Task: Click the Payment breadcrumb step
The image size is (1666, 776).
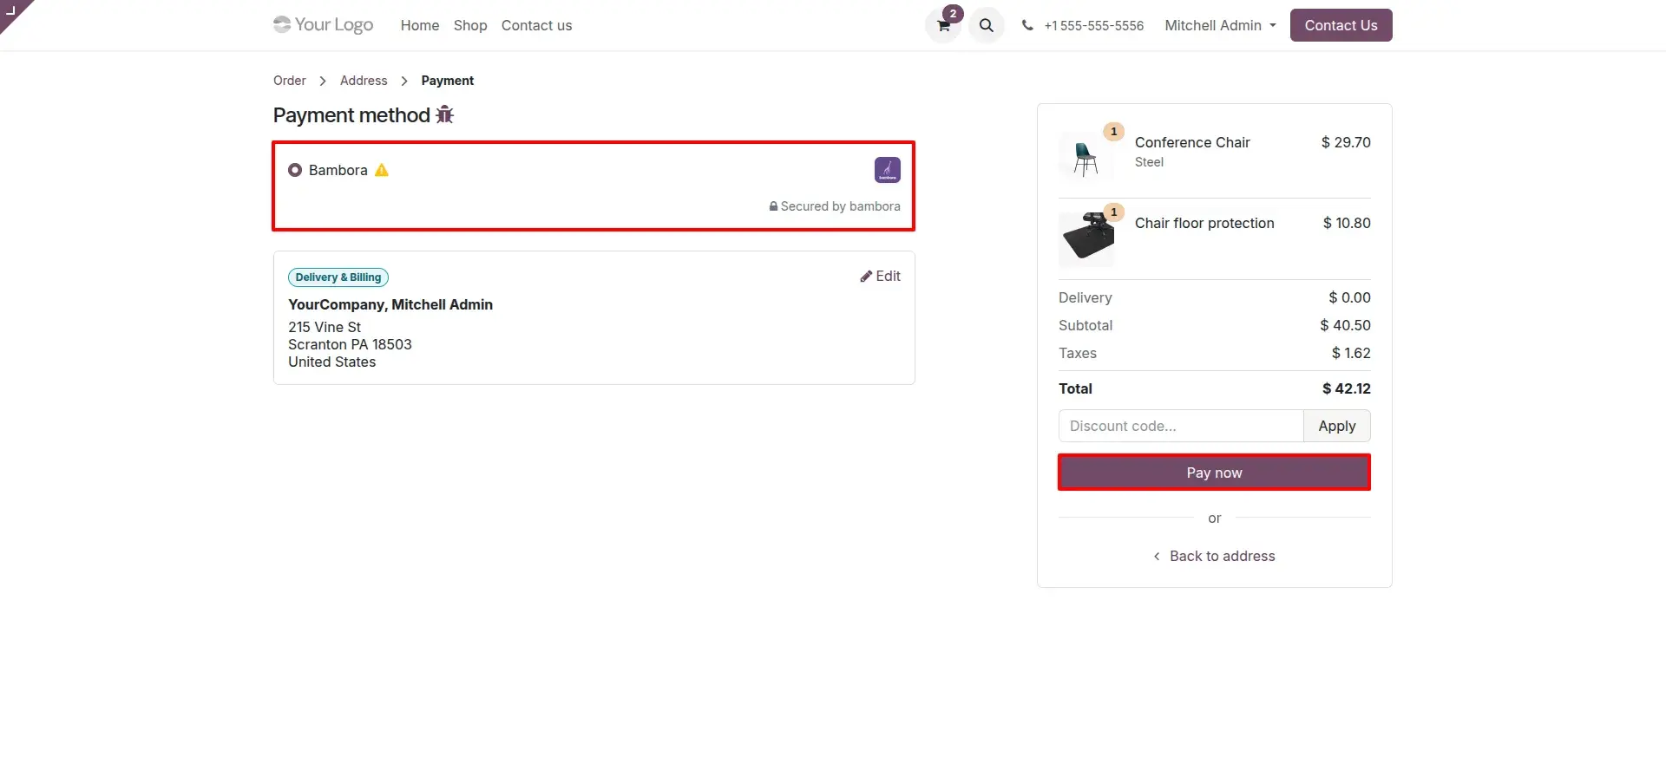Action: click(x=448, y=81)
